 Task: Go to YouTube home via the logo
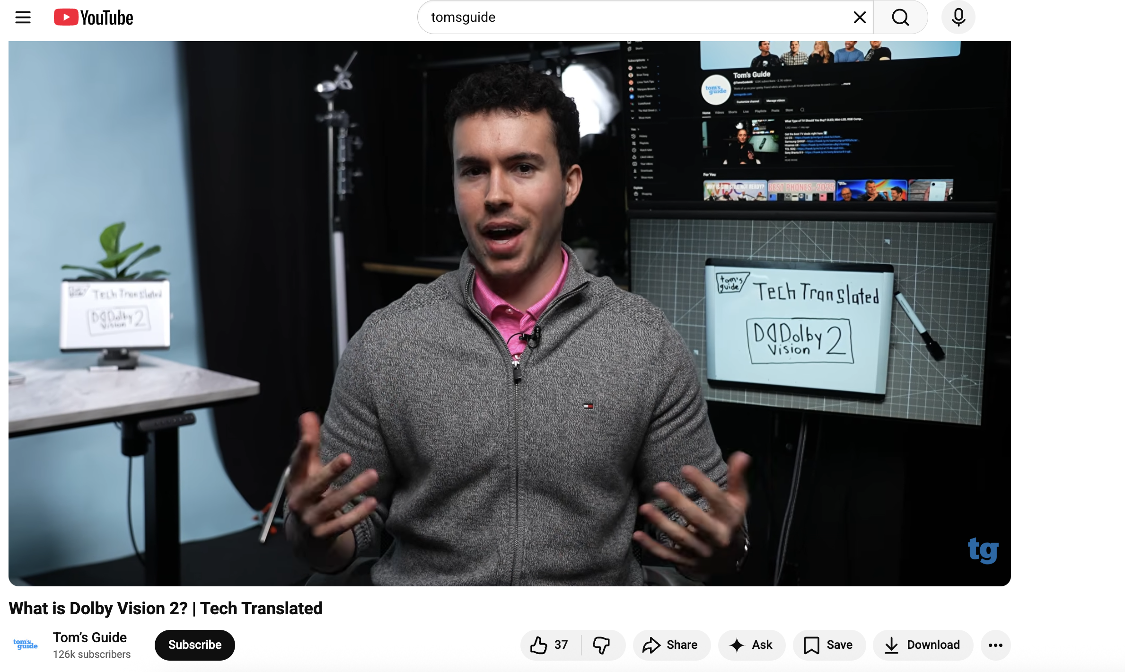point(93,17)
